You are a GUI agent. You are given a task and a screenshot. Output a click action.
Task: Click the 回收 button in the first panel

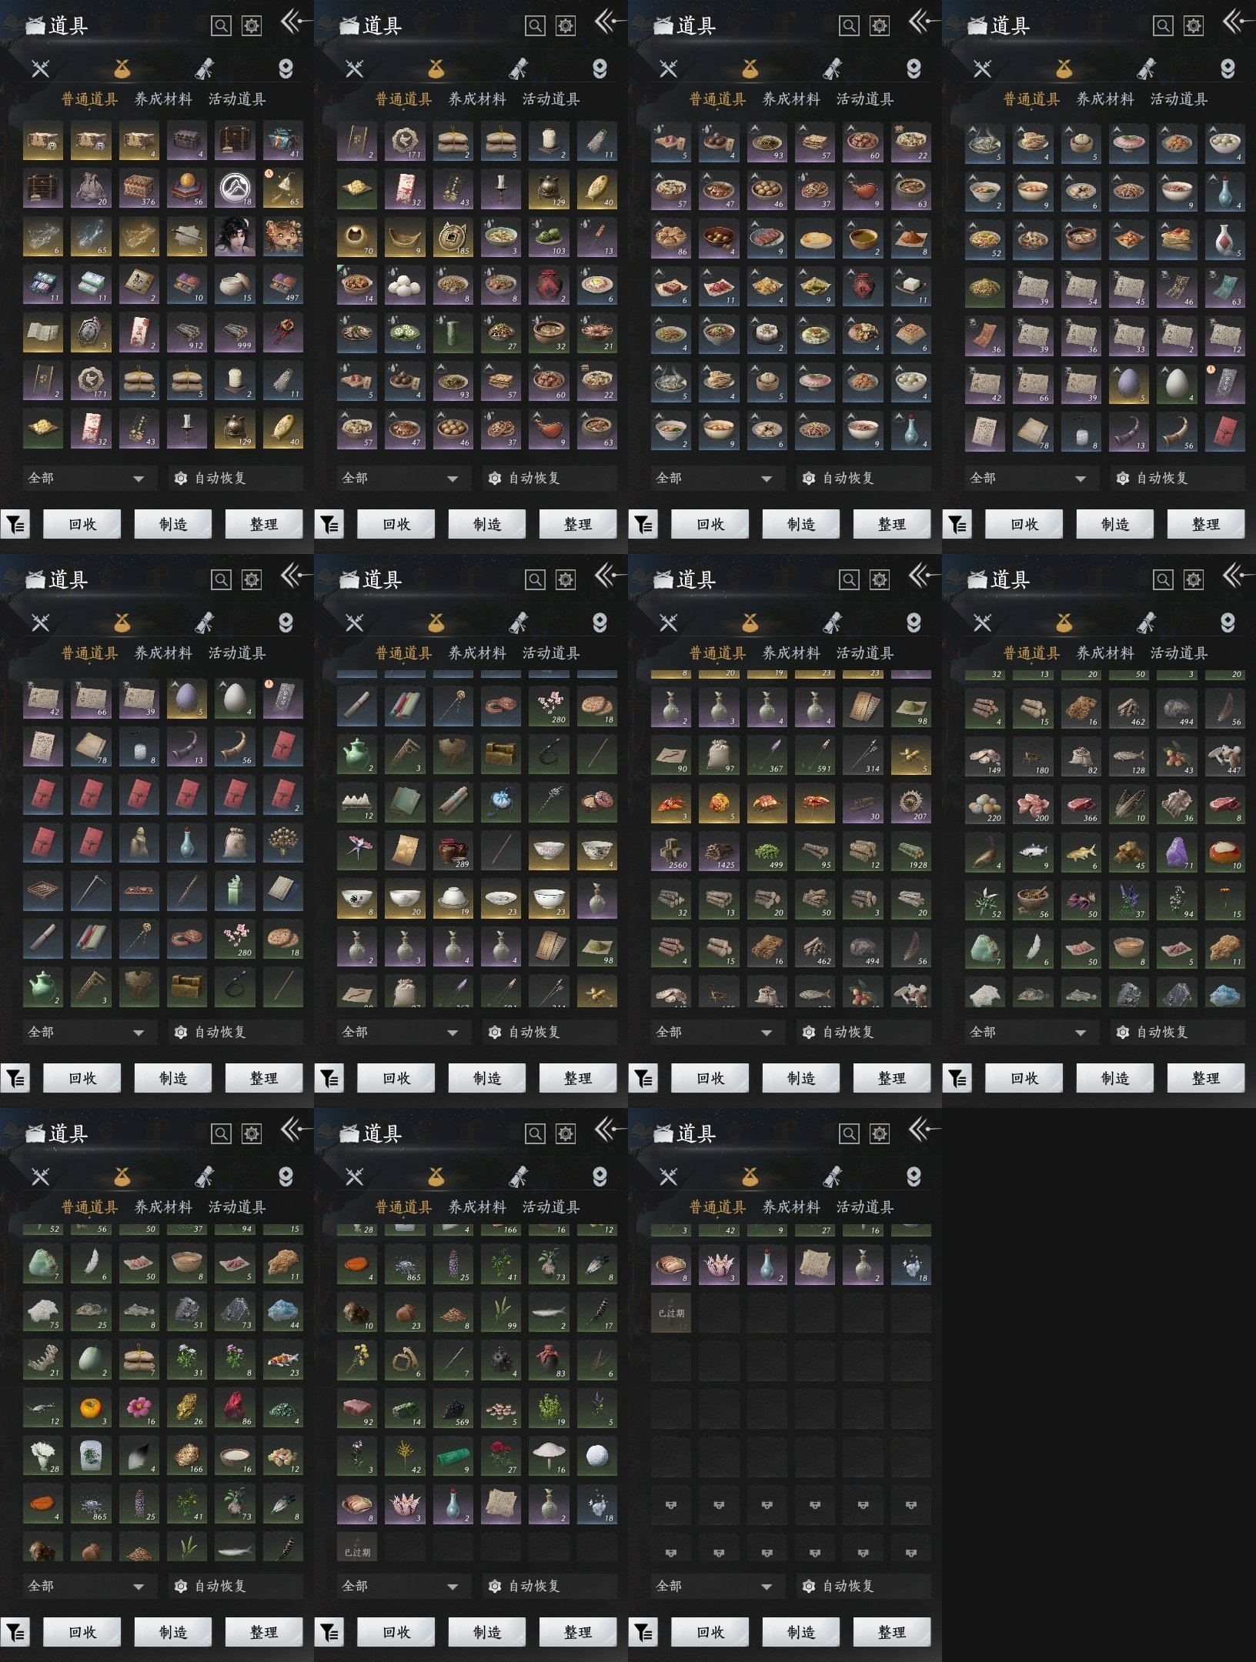tap(82, 524)
